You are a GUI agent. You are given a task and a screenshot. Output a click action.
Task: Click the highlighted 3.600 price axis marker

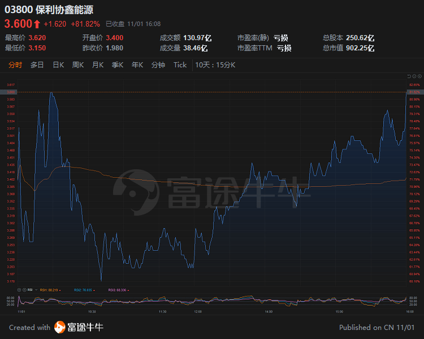[x=8, y=92]
